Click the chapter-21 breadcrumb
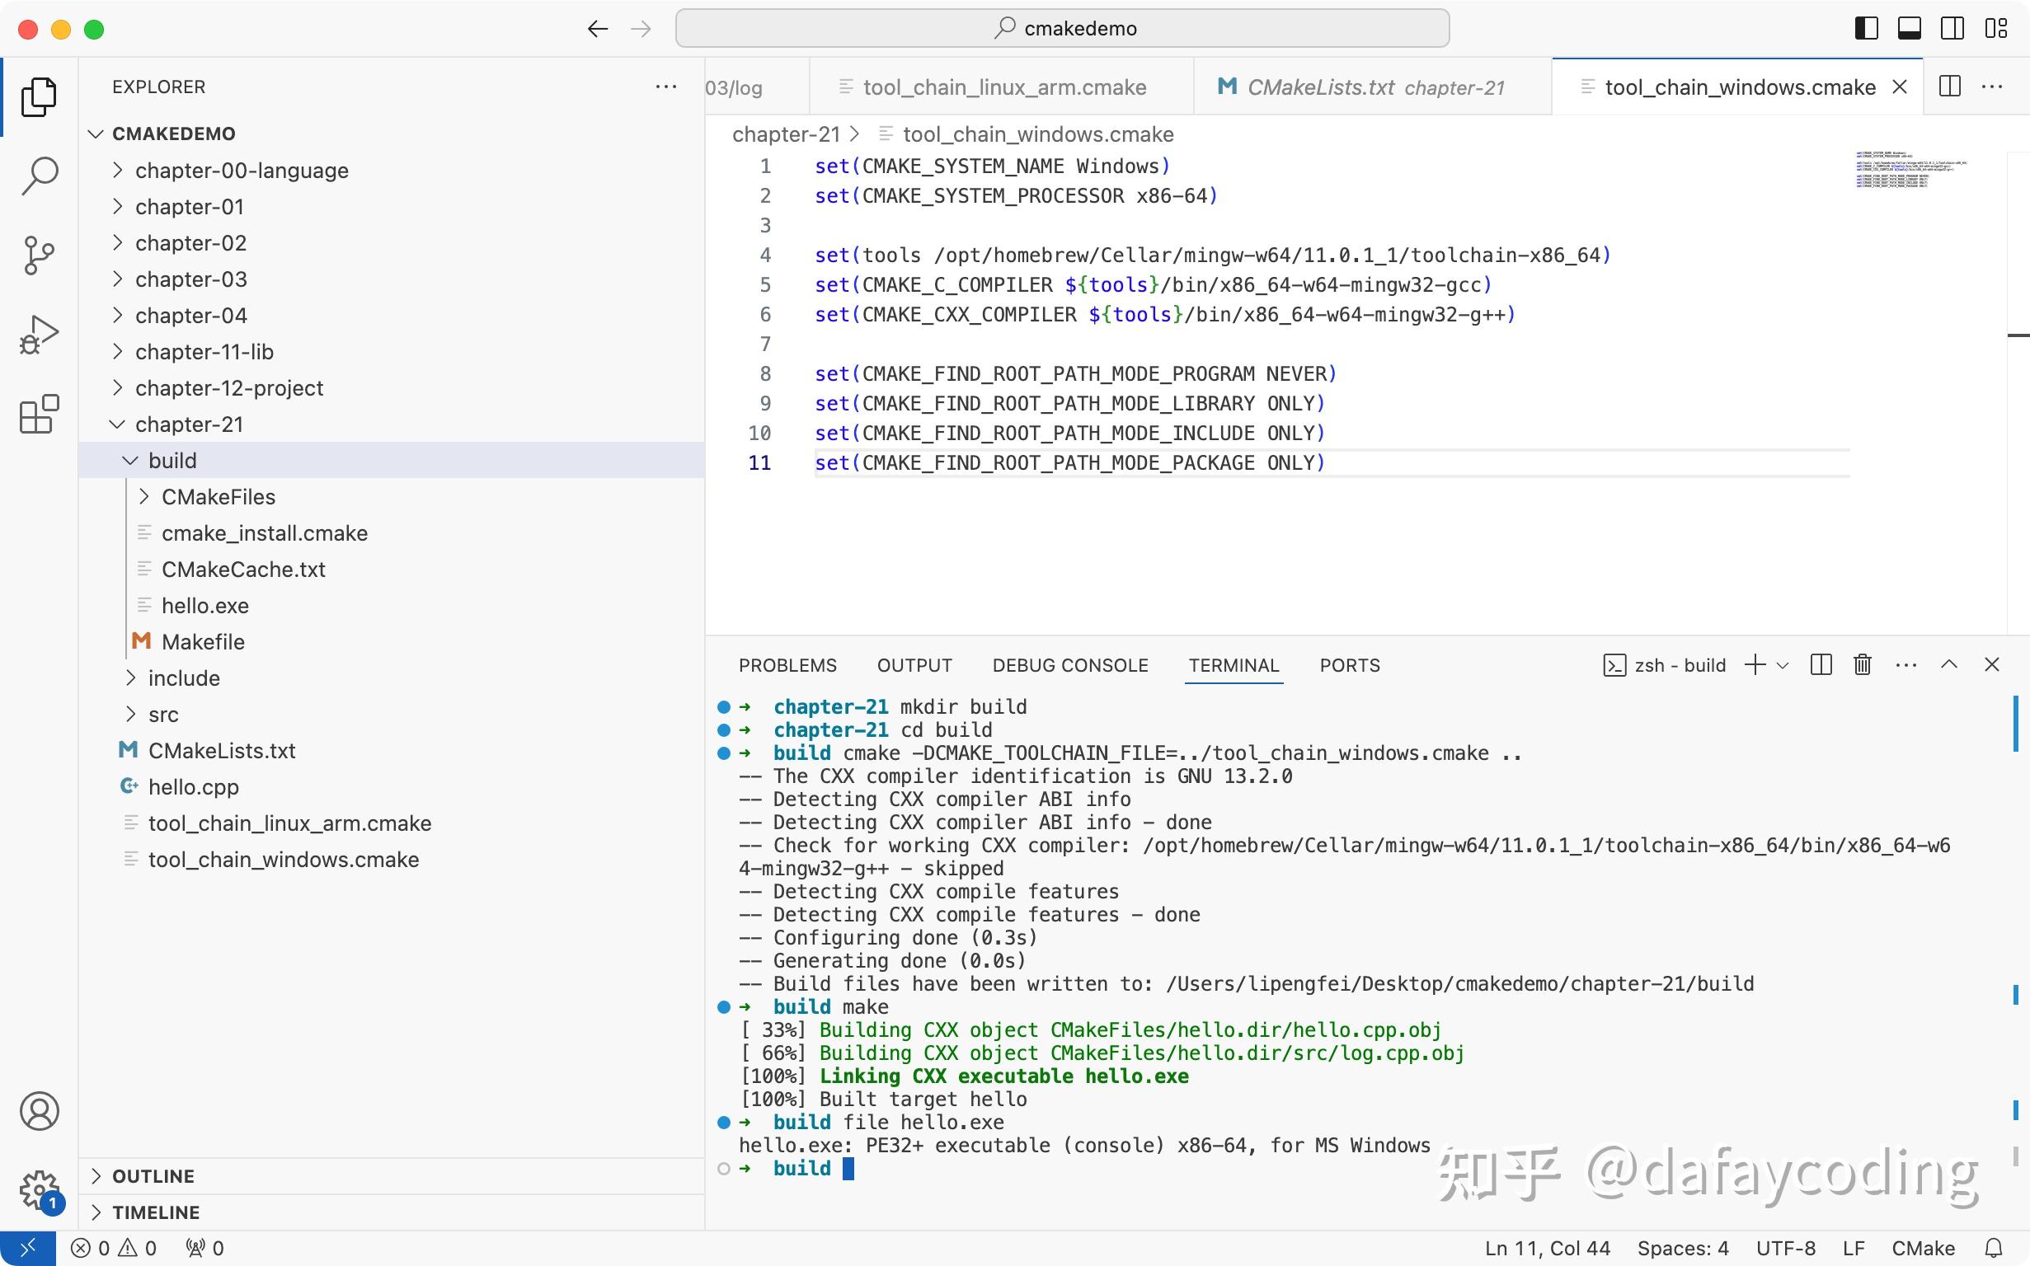Image resolution: width=2030 pixels, height=1266 pixels. [786, 134]
